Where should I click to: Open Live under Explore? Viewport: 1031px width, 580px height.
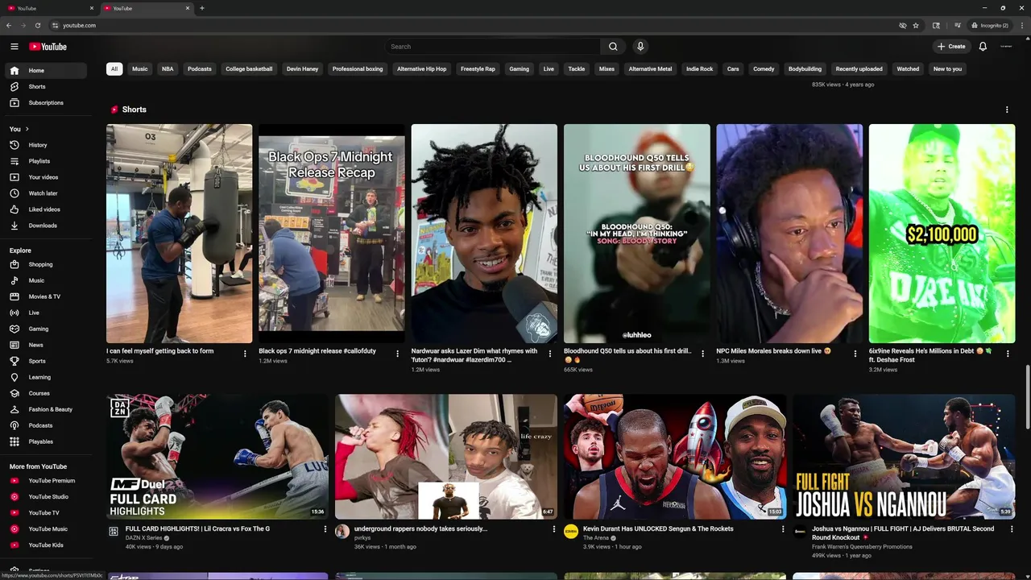pos(45,313)
